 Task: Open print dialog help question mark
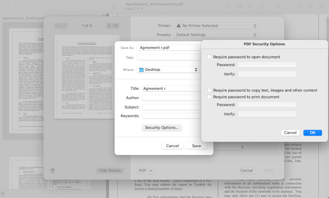[x=53, y=171]
